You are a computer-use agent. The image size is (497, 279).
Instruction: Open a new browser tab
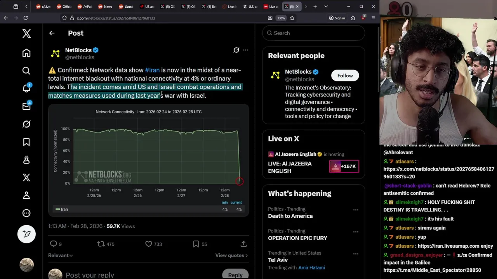pos(315,7)
